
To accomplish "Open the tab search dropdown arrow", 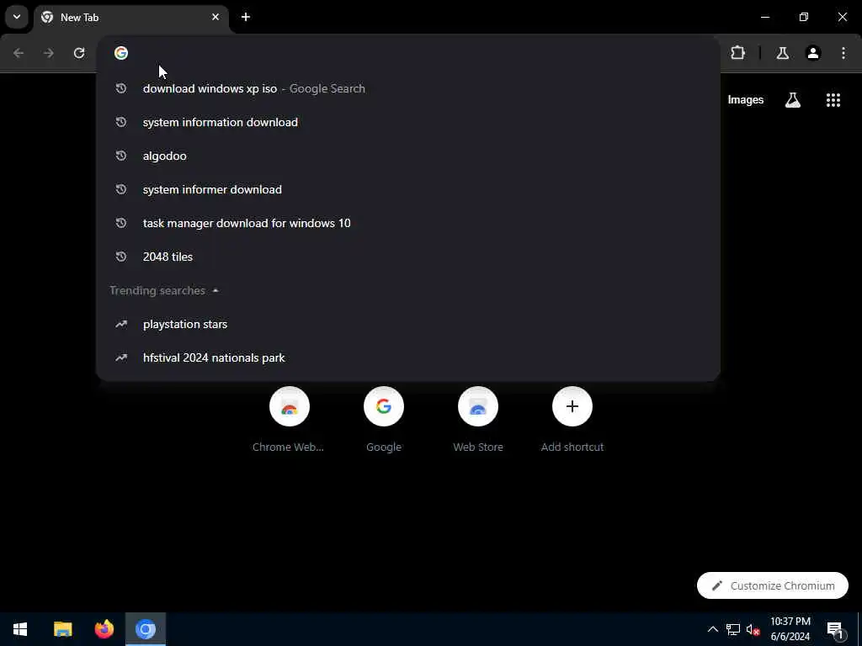I will tap(17, 17).
